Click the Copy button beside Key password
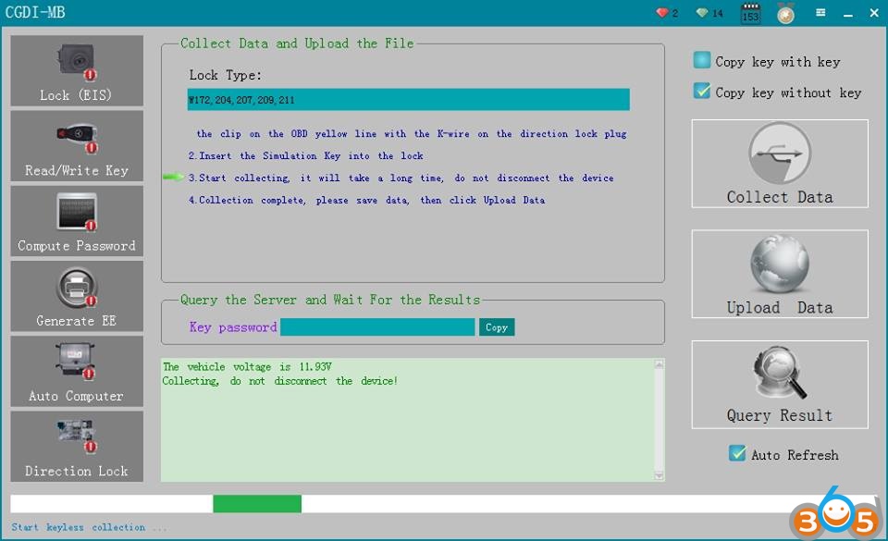 tap(497, 327)
